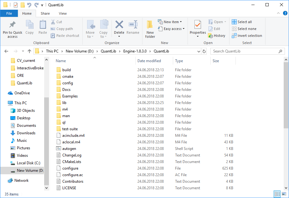Click the New folder ribbon icon
This screenshot has width=289, height=198.
(150, 25)
